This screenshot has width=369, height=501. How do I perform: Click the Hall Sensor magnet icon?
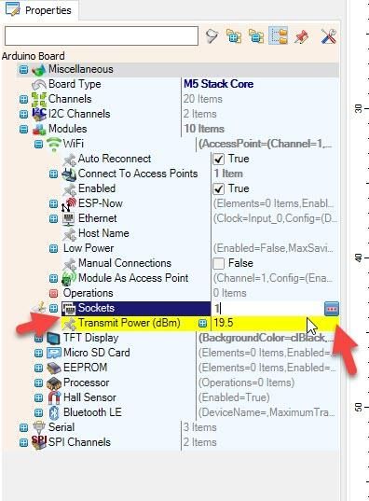pos(54,397)
